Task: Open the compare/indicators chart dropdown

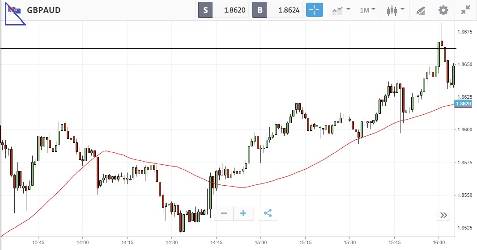Action: (x=341, y=10)
